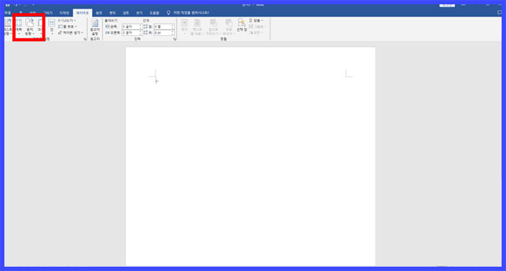This screenshot has width=506, height=271.
Task: Open the Page Setup dialog launcher
Action: click(x=85, y=39)
